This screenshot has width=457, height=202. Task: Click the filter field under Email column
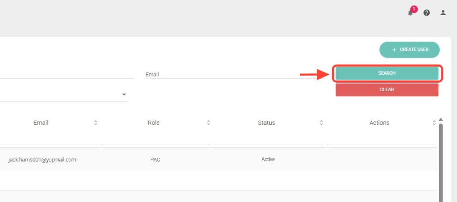click(x=48, y=139)
